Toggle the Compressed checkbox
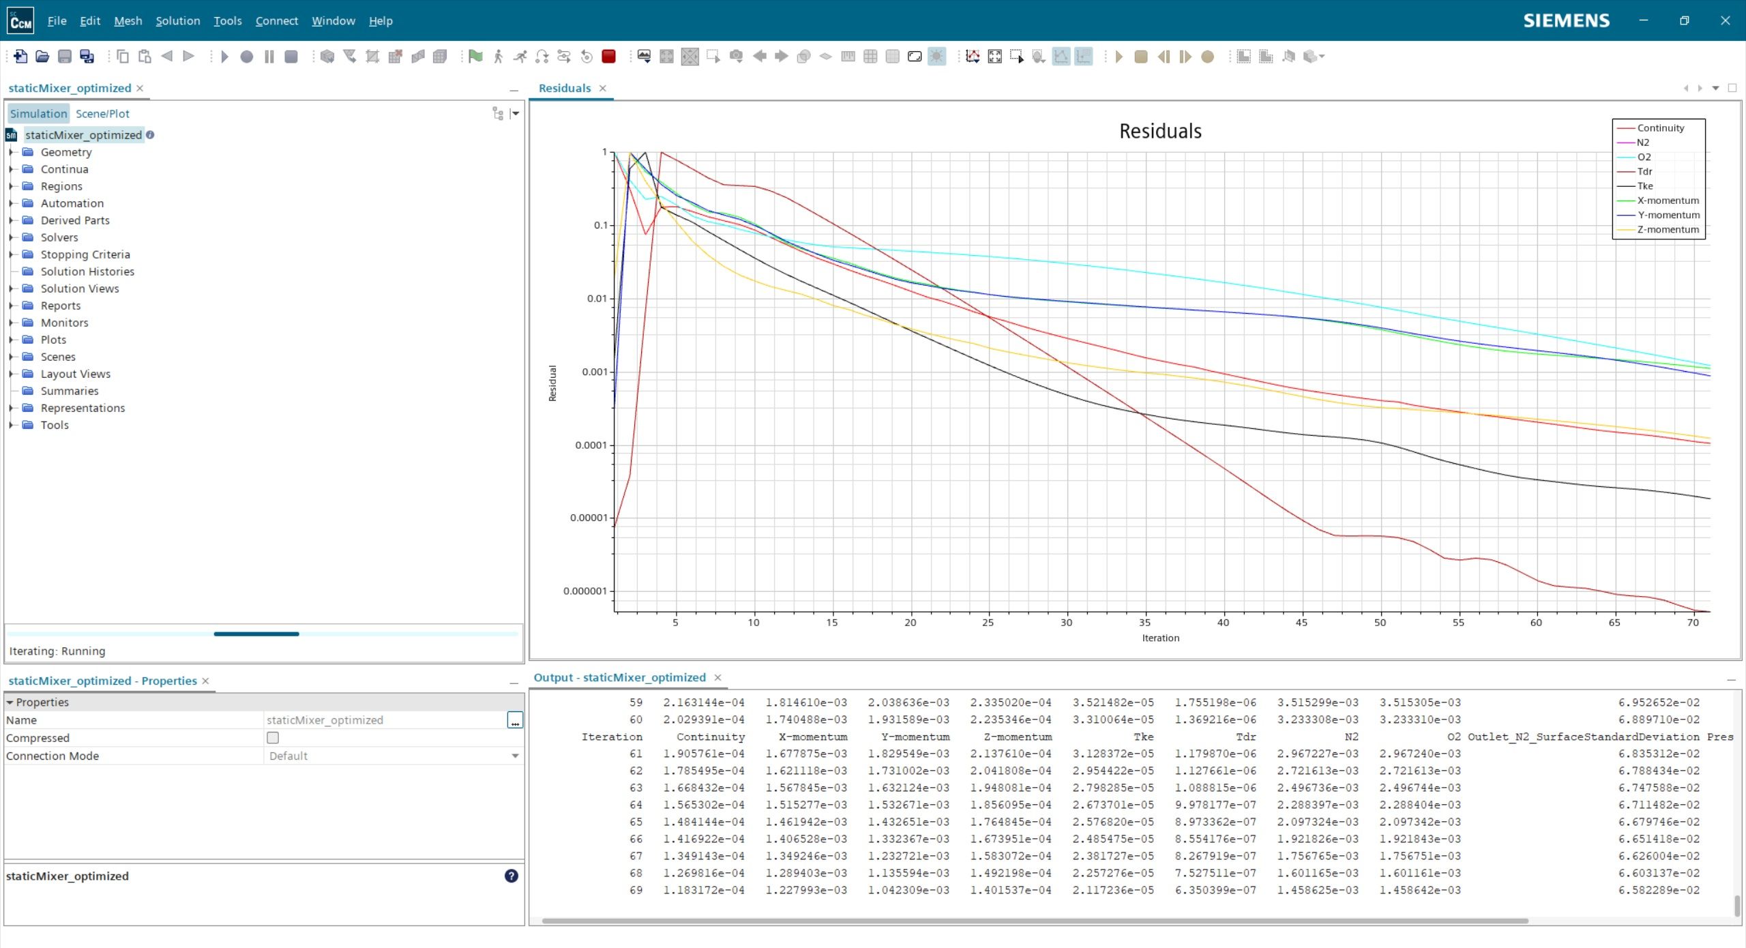The height and width of the screenshot is (948, 1746). [x=273, y=737]
